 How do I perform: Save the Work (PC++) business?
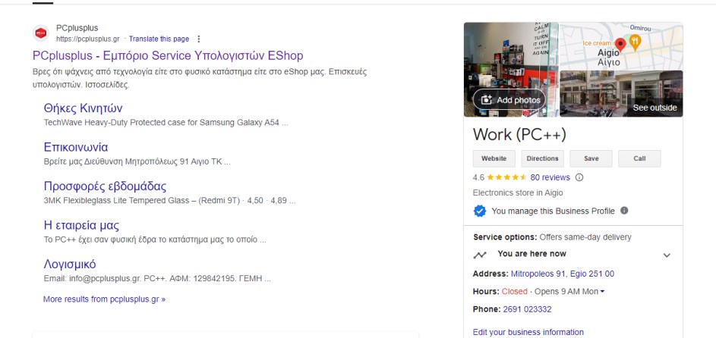point(591,158)
